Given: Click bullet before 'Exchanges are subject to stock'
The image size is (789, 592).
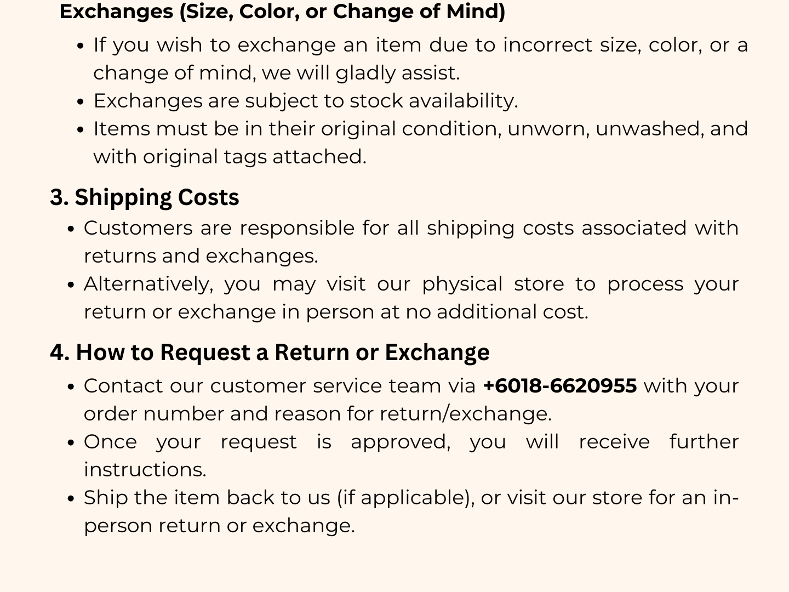Looking at the screenshot, I should click(81, 102).
